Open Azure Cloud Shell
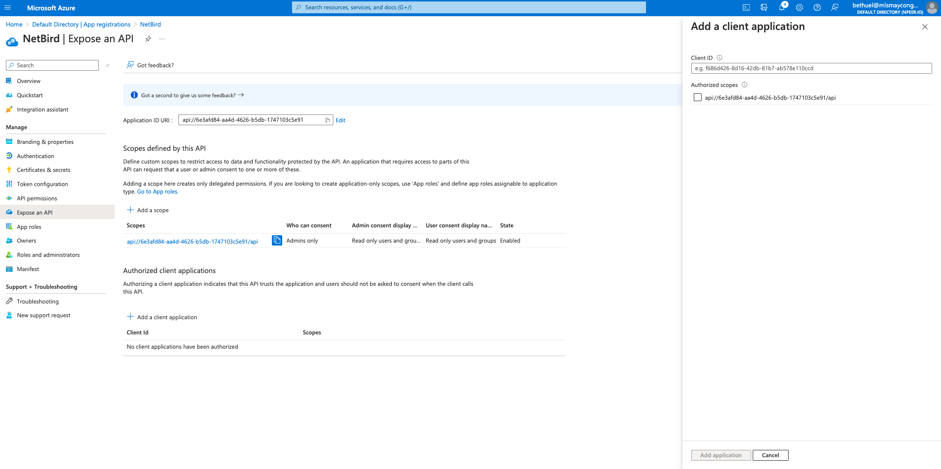Screen dimensions: 941x469 (x=746, y=7)
